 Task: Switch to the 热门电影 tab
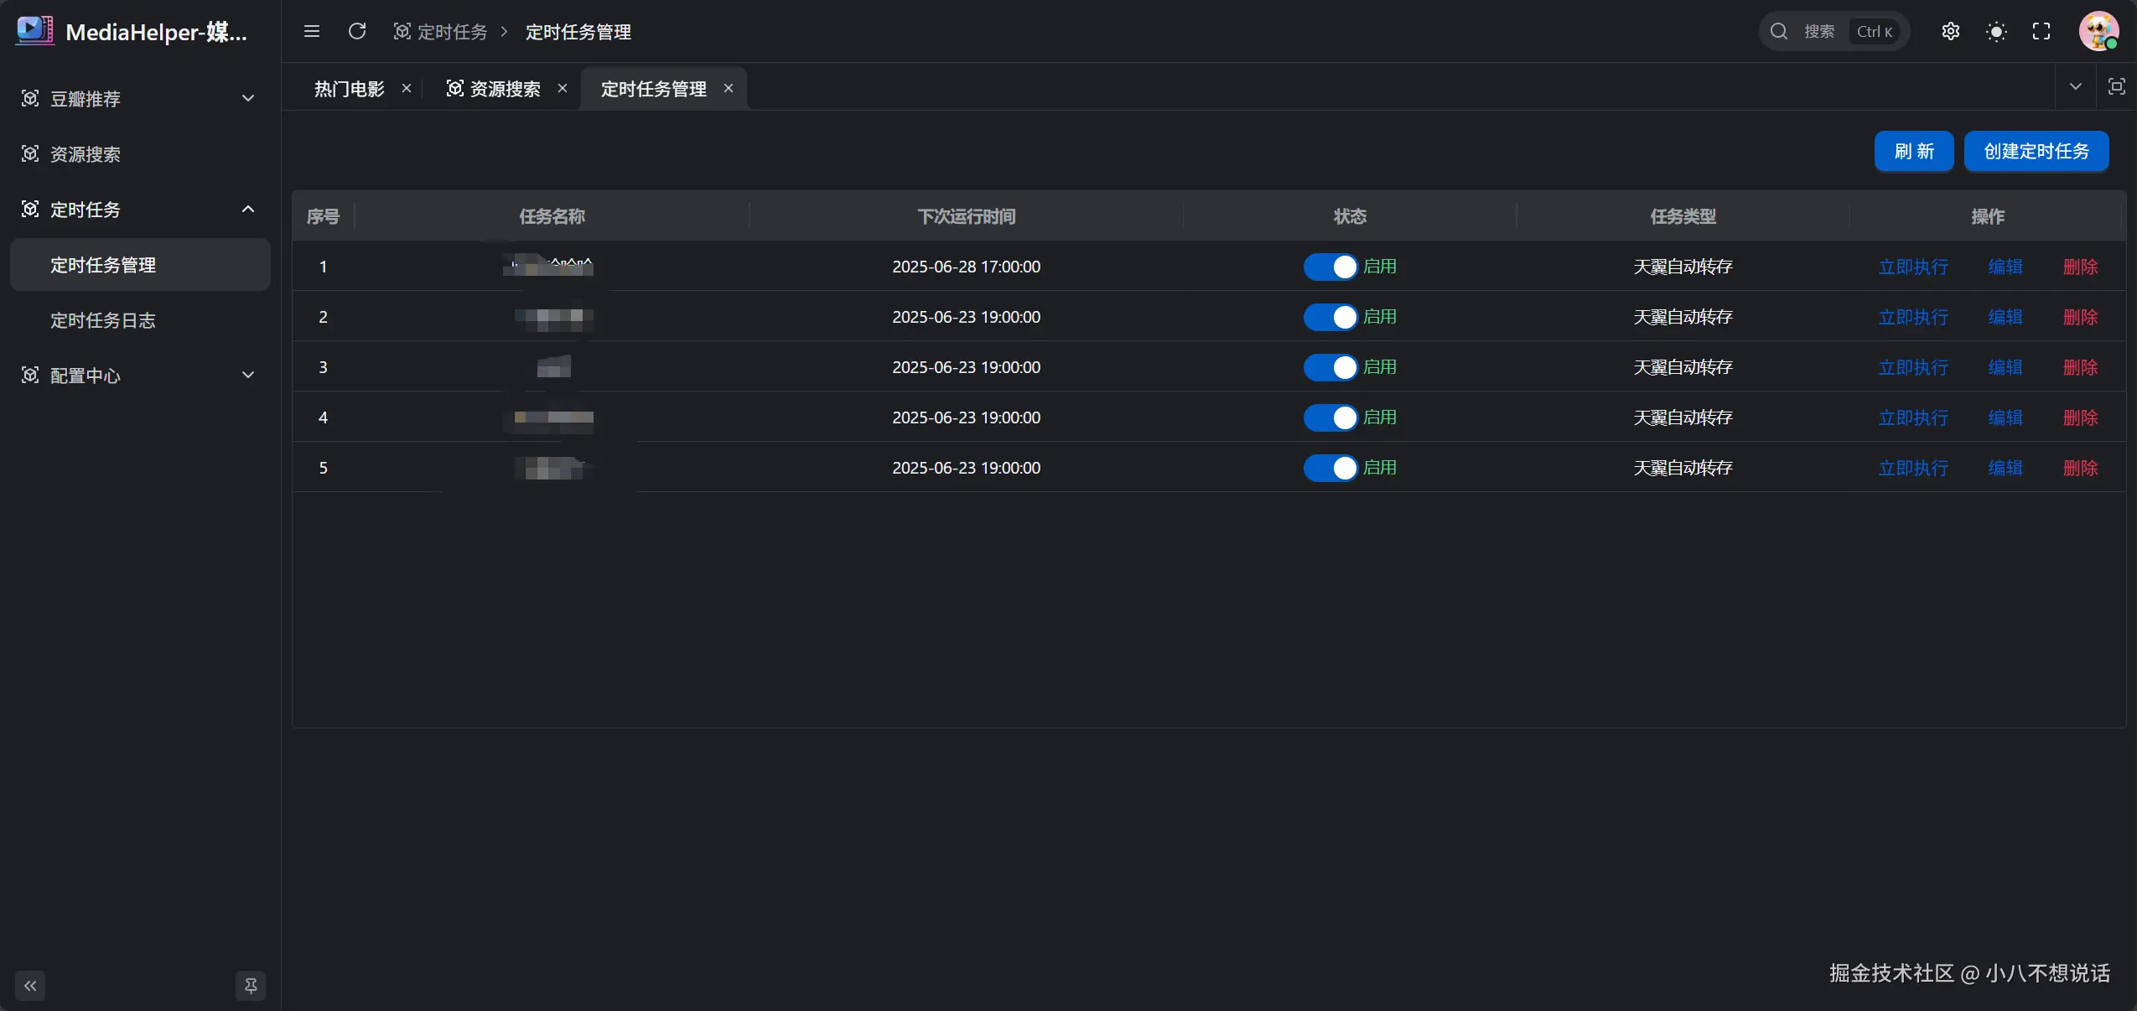[x=349, y=89]
